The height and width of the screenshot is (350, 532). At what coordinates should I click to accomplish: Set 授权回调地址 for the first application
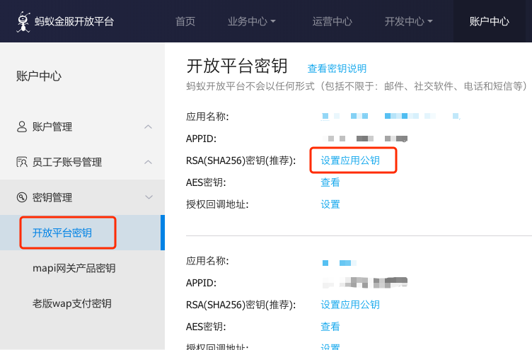point(330,204)
